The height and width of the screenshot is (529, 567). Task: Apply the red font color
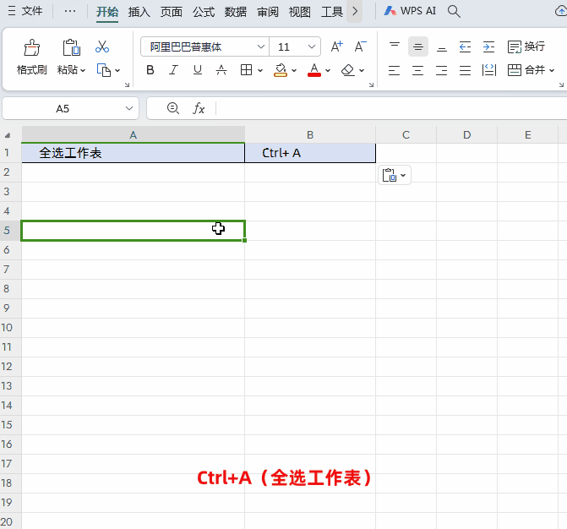(314, 70)
